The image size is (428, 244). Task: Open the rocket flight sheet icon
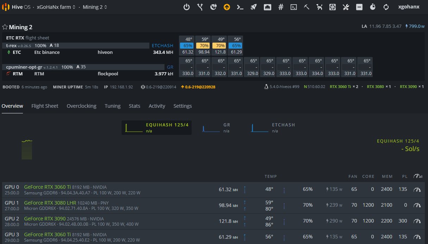pyautogui.click(x=254, y=7)
